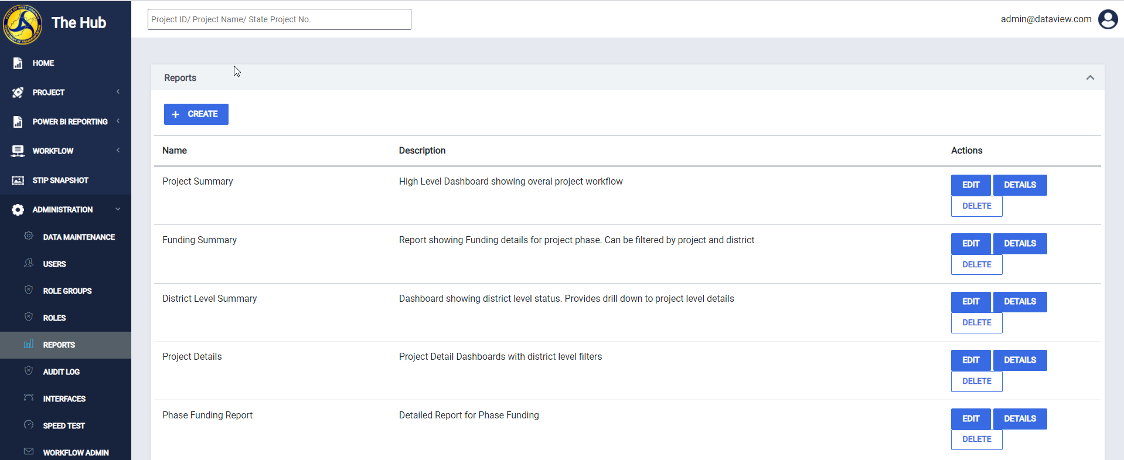Click the Workflow monitor icon
1124x460 pixels.
[x=18, y=151]
